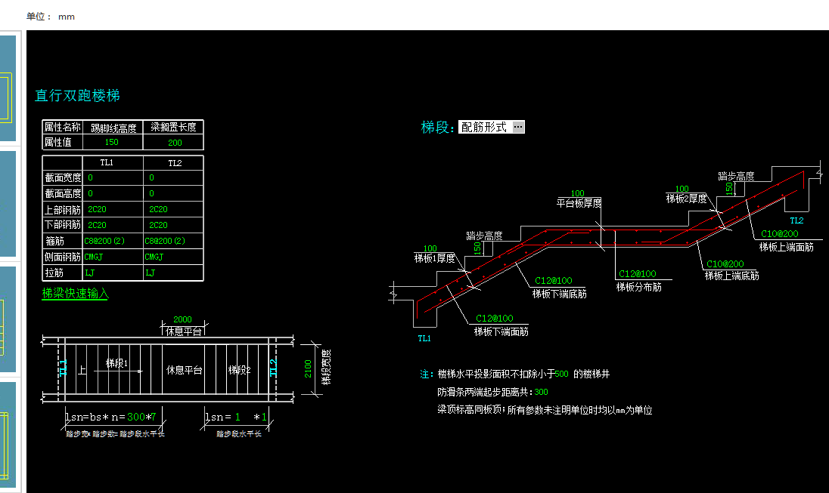Edit the 踏步宽 value 300
This screenshot has width=829, height=493.
(136, 417)
